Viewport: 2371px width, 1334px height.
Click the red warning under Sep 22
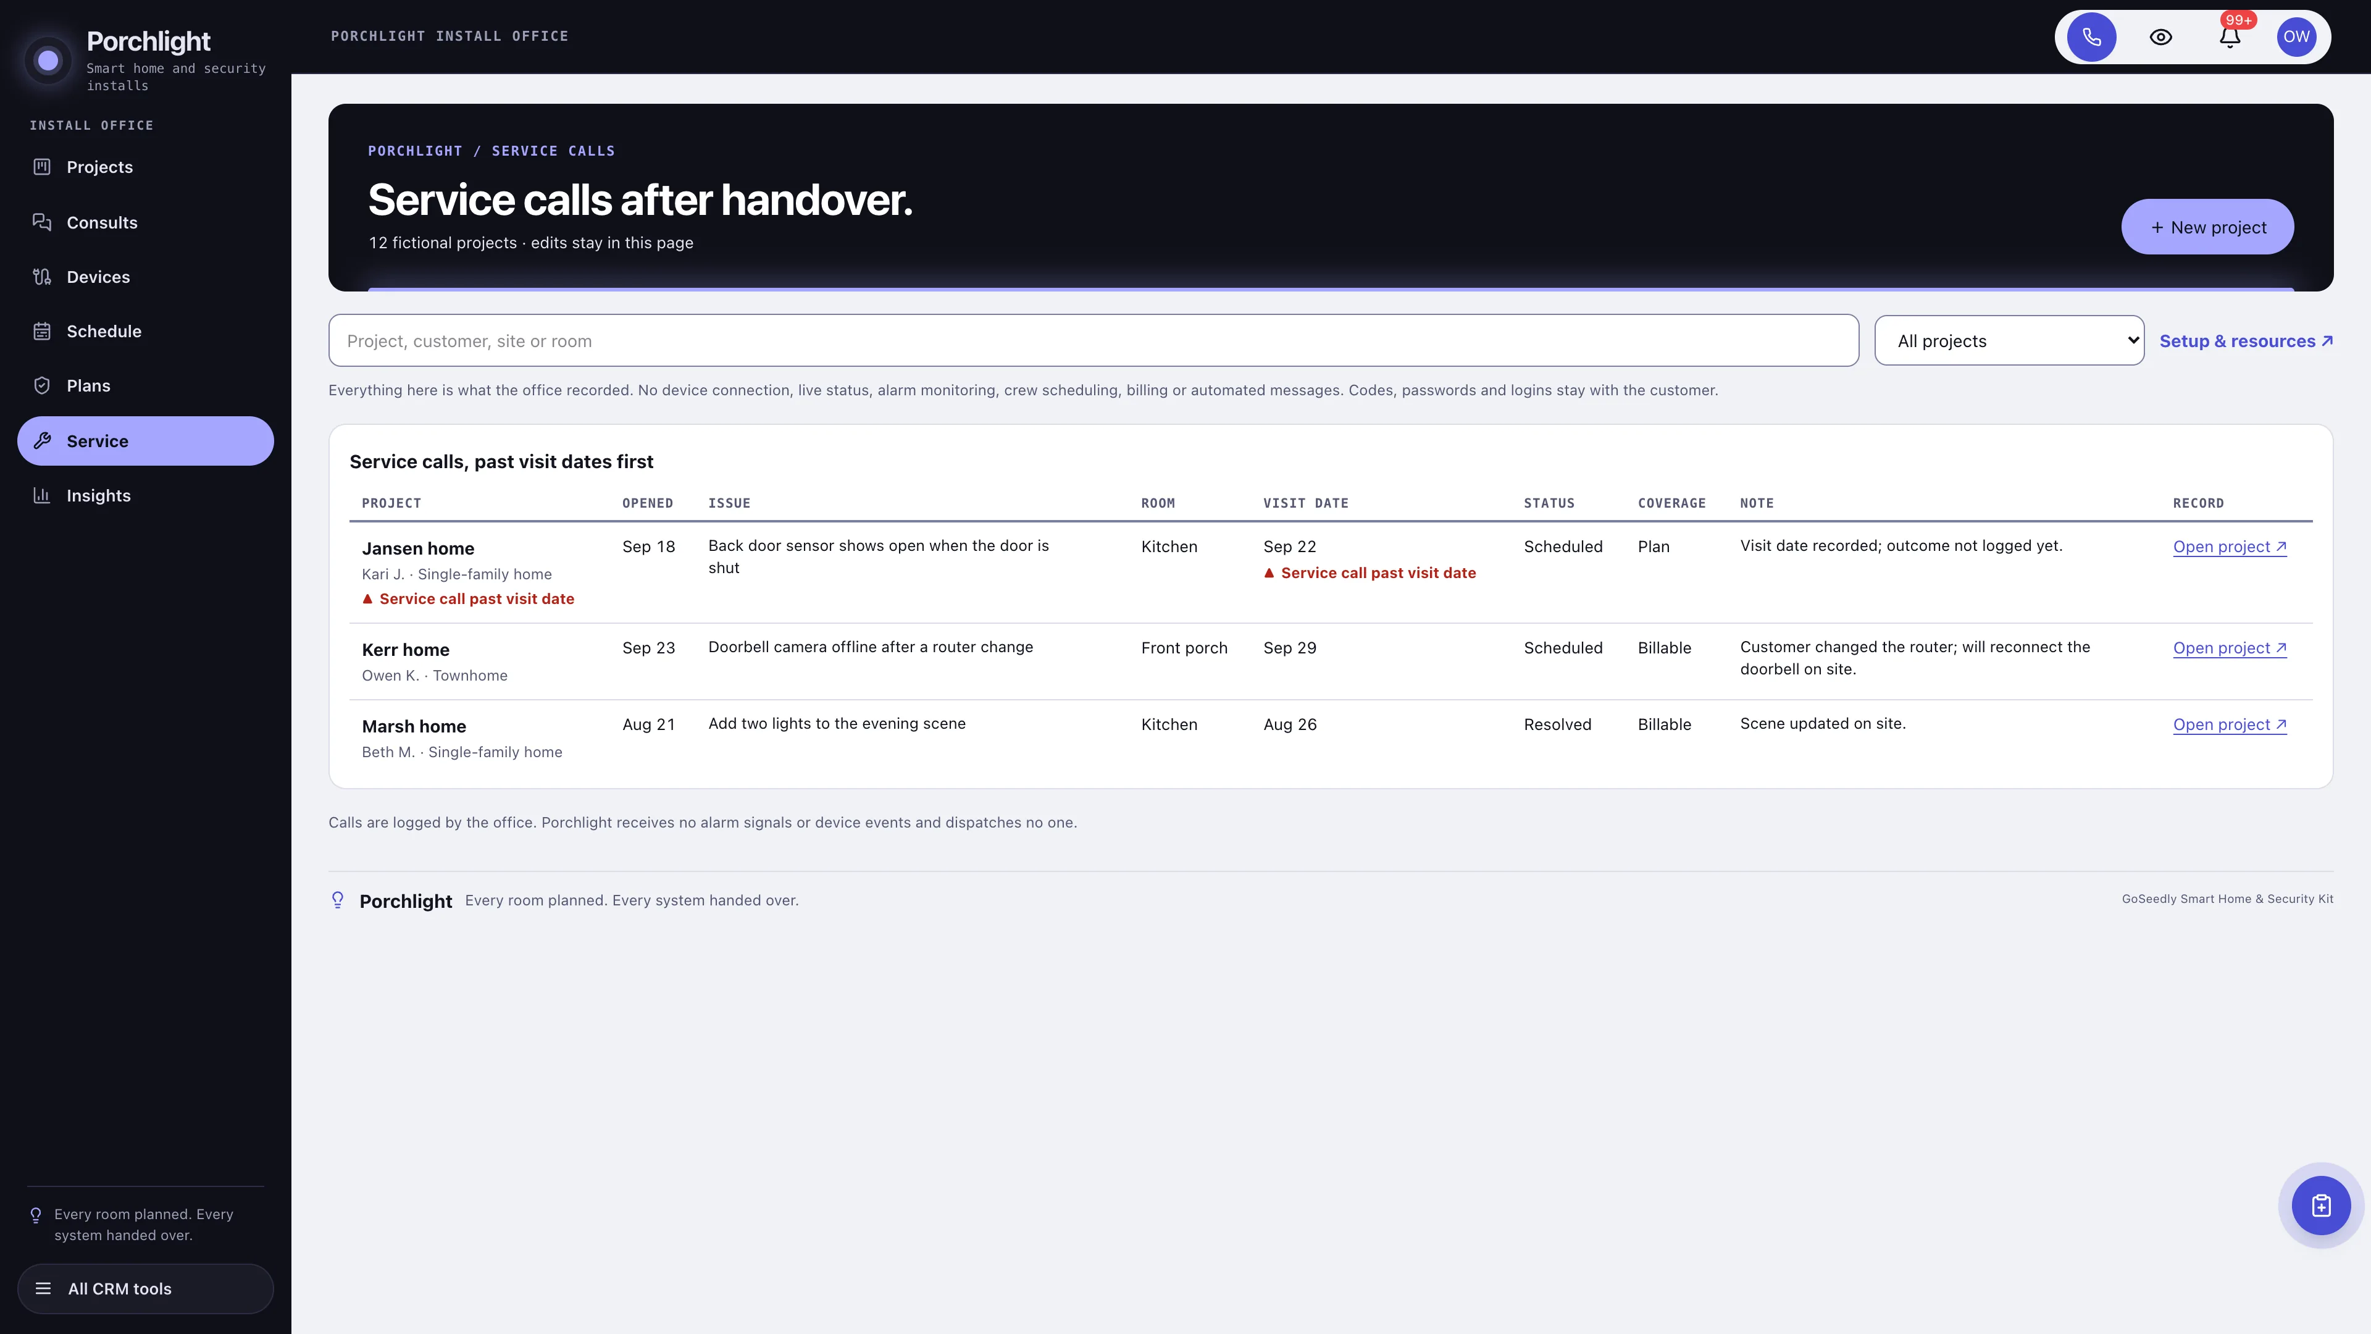1369,573
